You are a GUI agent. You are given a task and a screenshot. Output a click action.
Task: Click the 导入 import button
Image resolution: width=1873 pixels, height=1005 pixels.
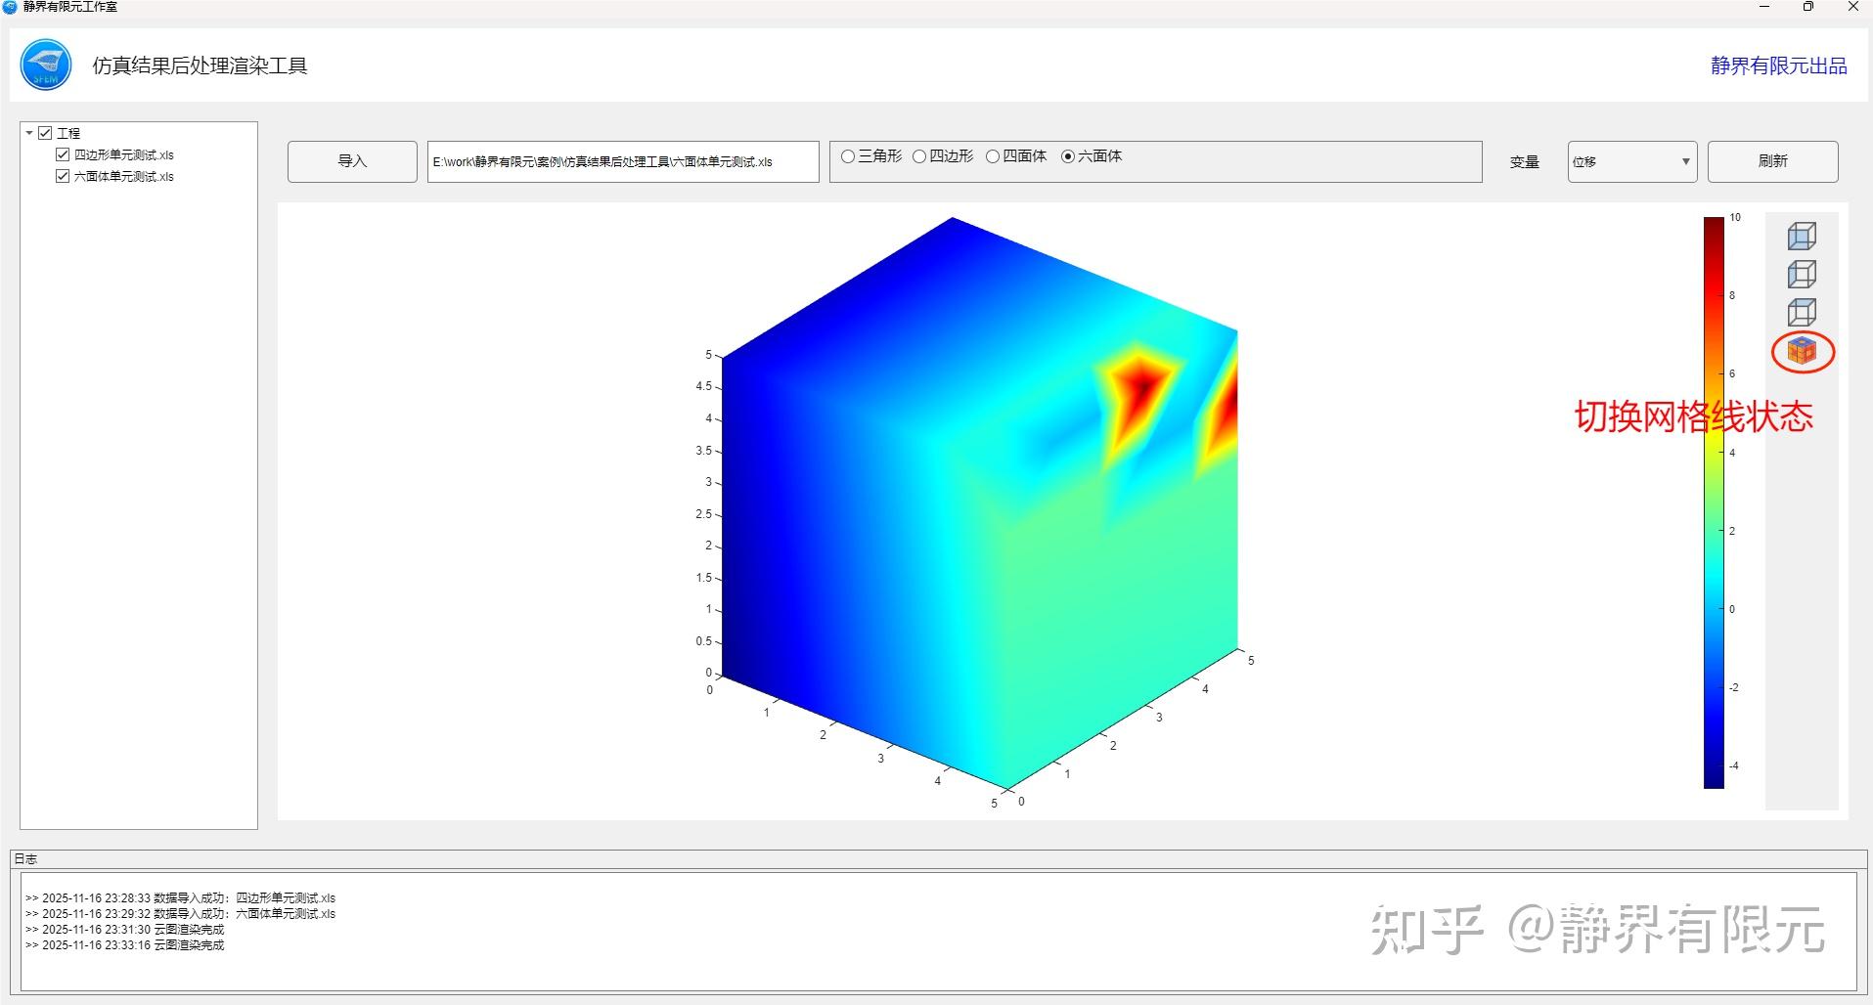click(351, 161)
